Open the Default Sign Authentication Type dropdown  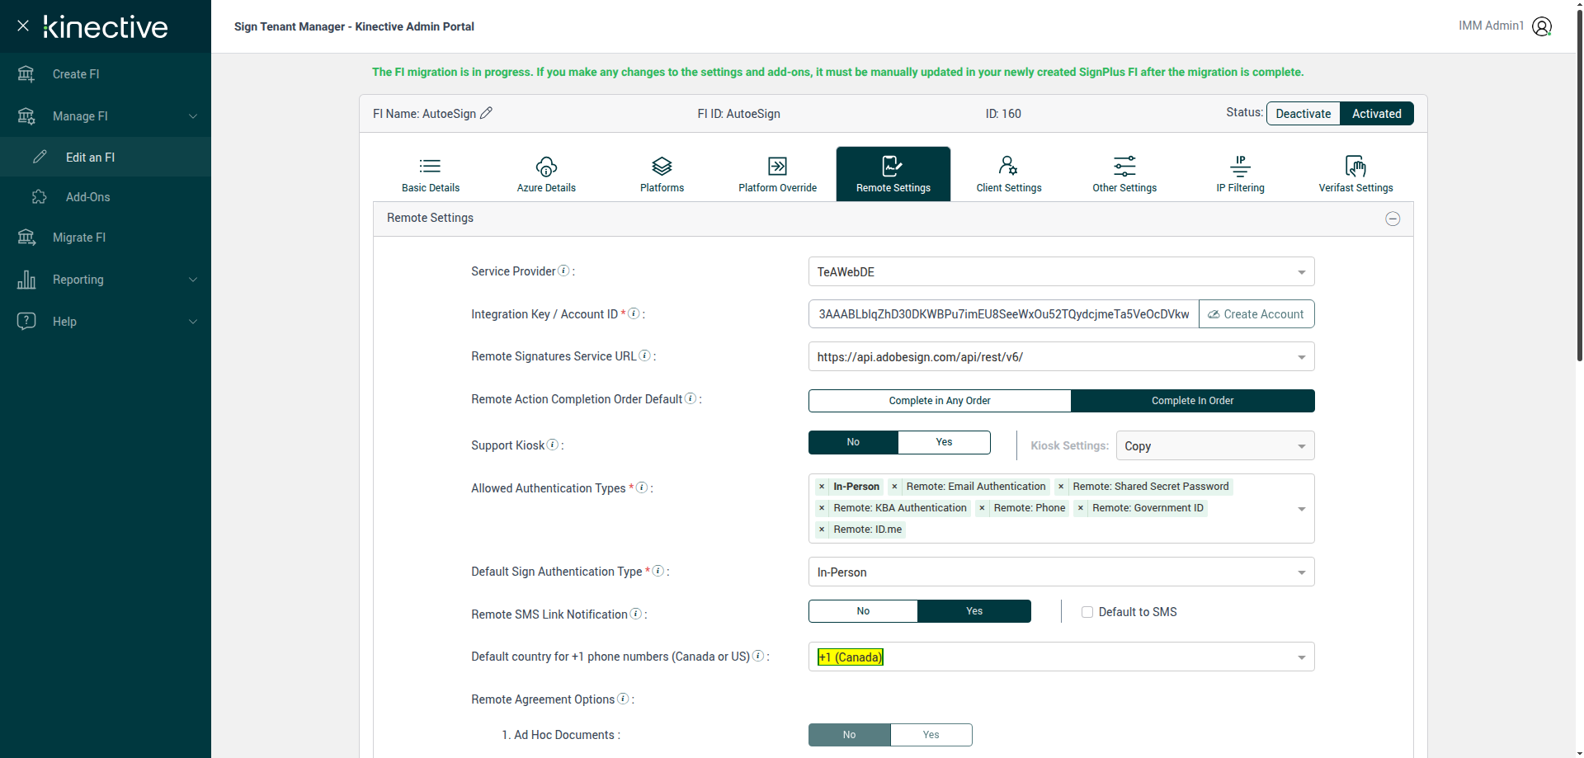coord(1061,572)
